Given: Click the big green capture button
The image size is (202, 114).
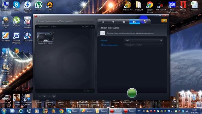Looking at the screenshot, I should (132, 93).
